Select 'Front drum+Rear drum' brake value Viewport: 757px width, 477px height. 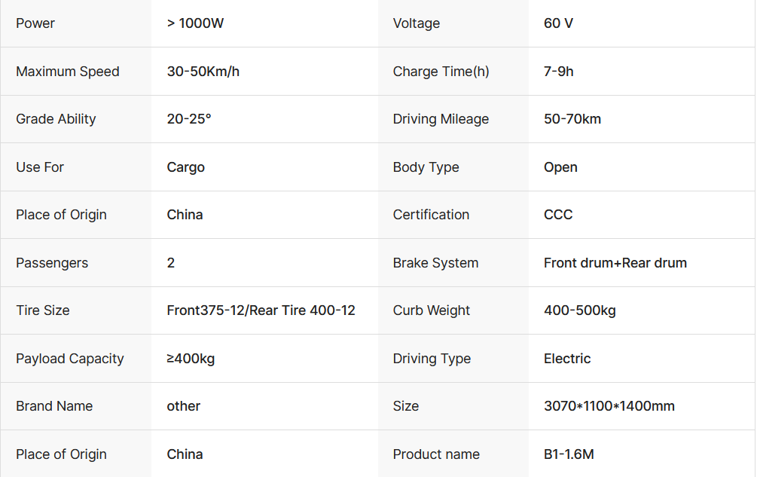point(615,263)
